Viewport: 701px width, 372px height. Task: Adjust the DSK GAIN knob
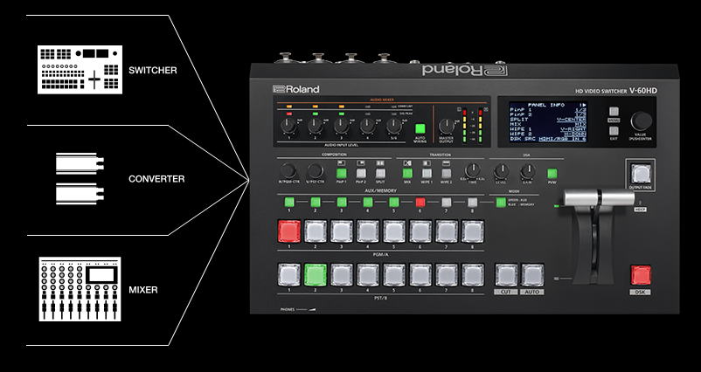pos(528,171)
